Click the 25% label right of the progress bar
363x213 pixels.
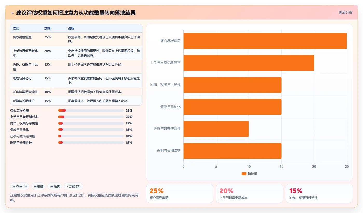(129, 110)
